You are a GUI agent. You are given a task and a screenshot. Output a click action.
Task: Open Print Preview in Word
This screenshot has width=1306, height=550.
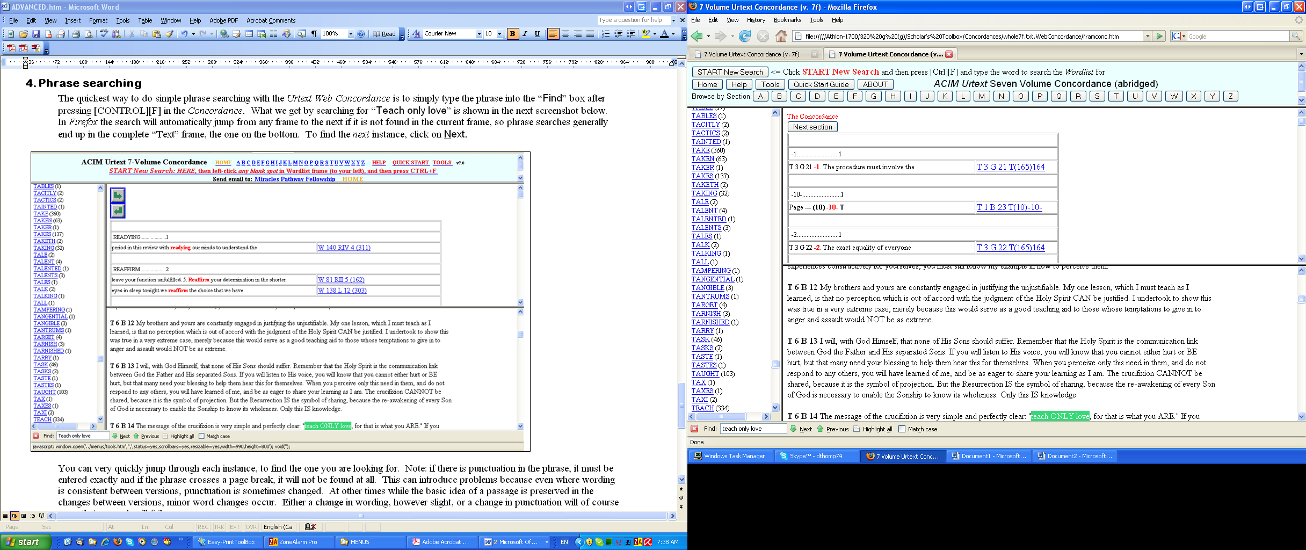point(89,34)
